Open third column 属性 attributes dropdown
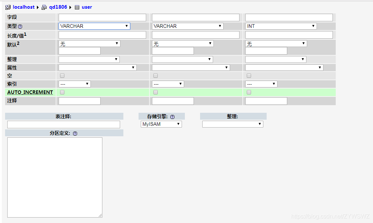Image resolution: width=373 pixels, height=223 pixels. 284,68
